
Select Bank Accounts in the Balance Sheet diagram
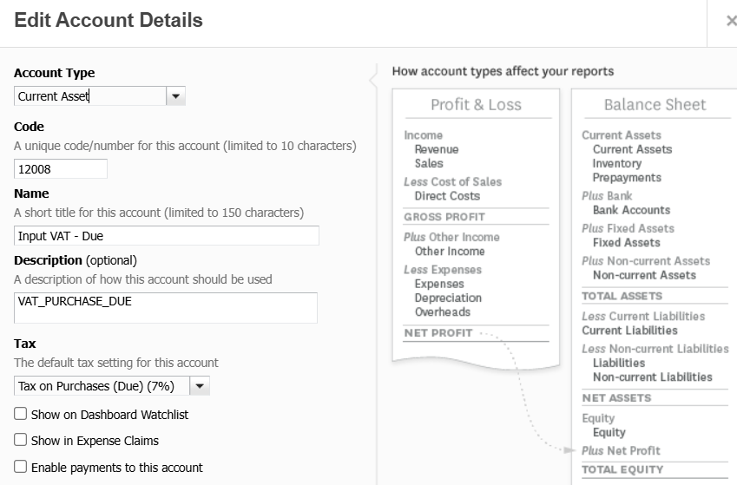(x=631, y=210)
